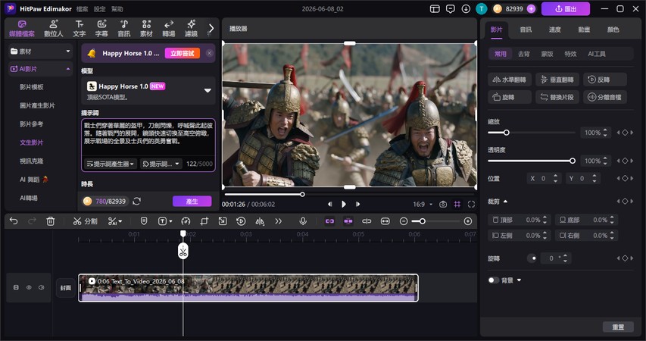Image resolution: width=646 pixels, height=341 pixels.
Task: Toggle keyframe diamond for 縮放
Action: pos(625,133)
